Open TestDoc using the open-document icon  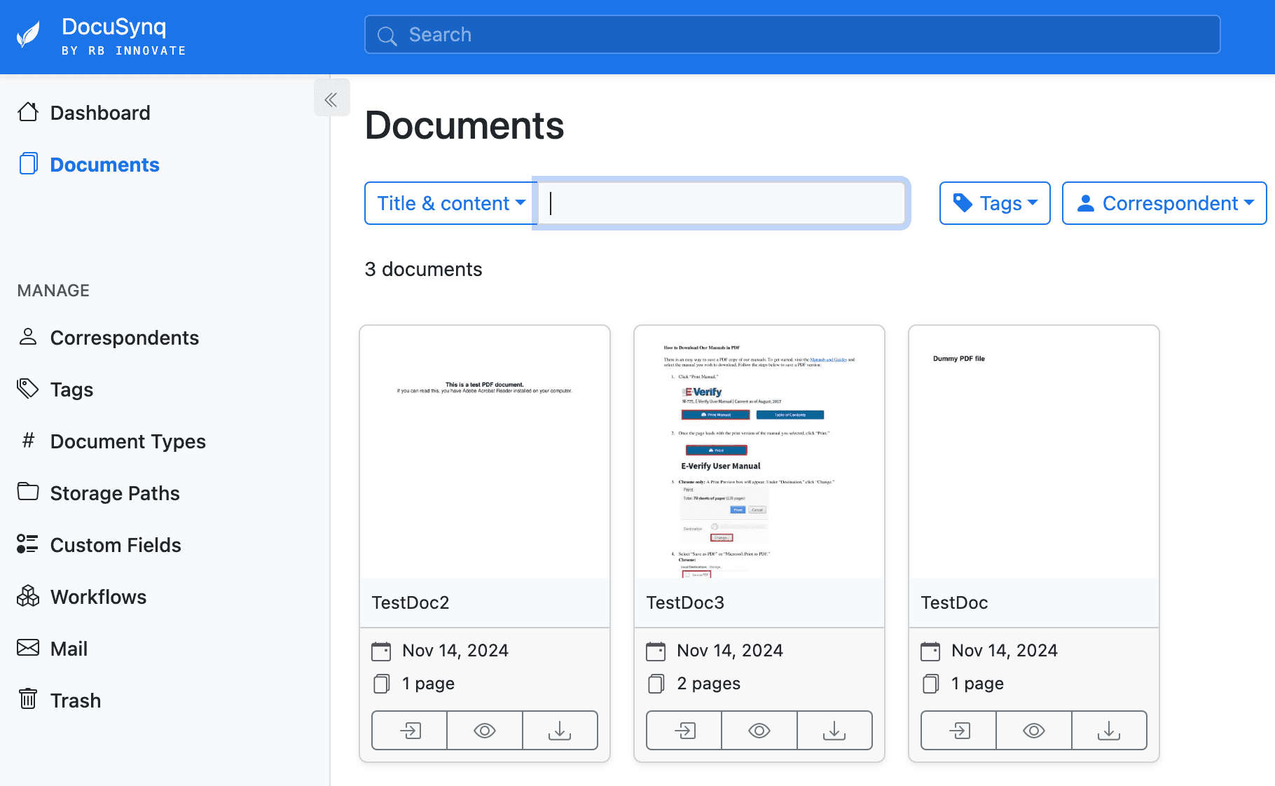coord(959,731)
